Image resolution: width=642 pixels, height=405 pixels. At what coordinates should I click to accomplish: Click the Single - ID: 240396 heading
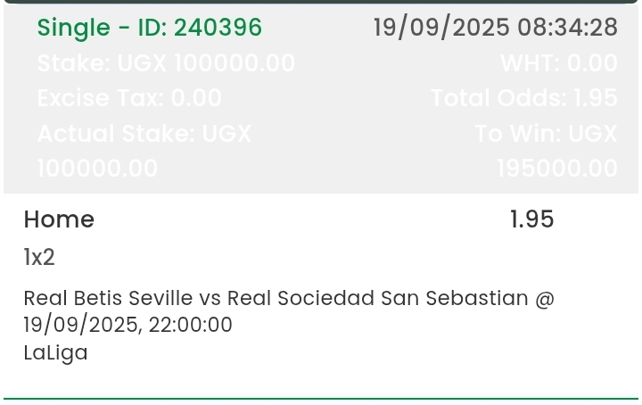coord(150,28)
